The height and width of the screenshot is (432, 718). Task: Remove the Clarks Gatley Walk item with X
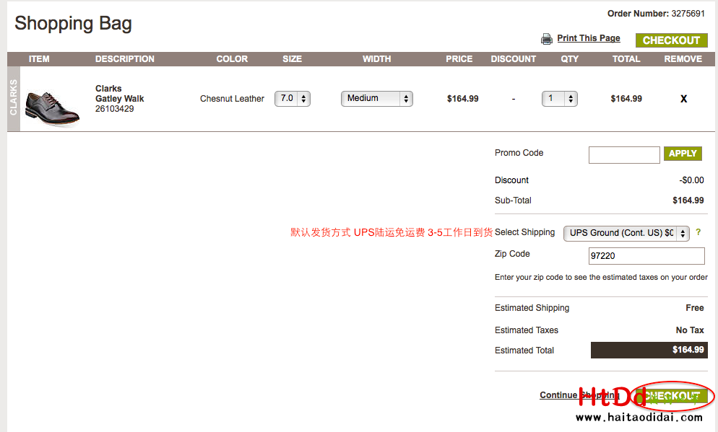683,99
